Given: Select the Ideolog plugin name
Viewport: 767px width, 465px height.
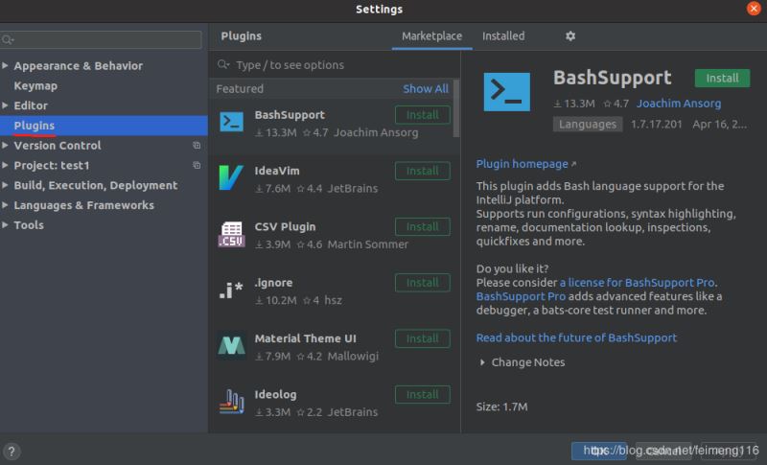Looking at the screenshot, I should click(275, 395).
